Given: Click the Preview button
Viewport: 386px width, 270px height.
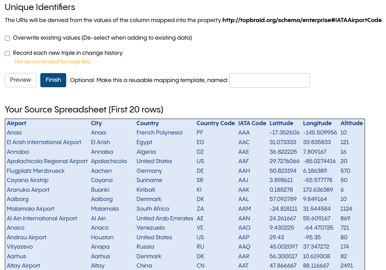Looking at the screenshot, I should click(x=20, y=80).
